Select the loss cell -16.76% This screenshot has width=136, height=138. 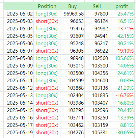point(121,95)
